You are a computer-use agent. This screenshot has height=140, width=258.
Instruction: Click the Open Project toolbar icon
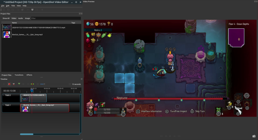pos(8,10)
